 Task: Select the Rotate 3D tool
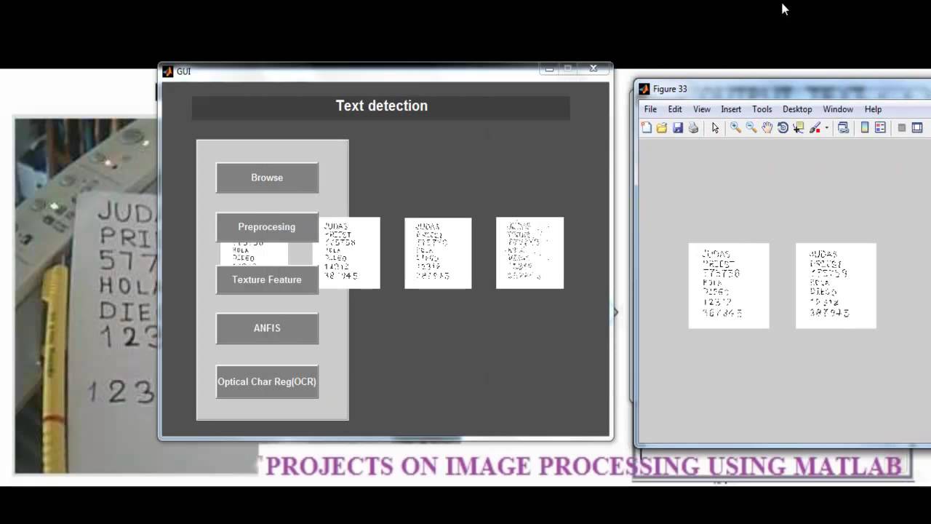tap(783, 127)
